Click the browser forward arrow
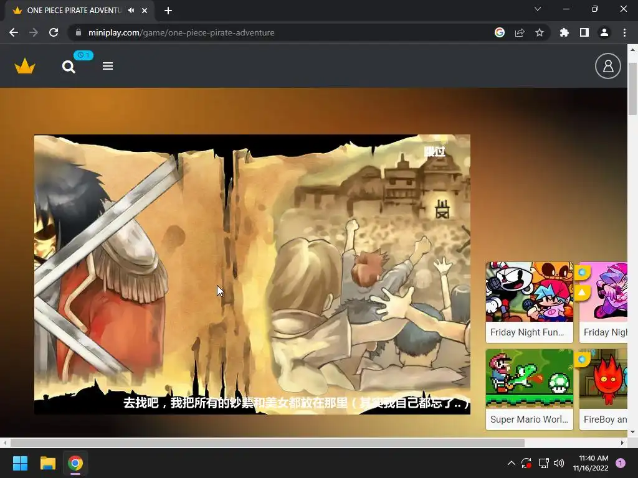 pyautogui.click(x=34, y=32)
